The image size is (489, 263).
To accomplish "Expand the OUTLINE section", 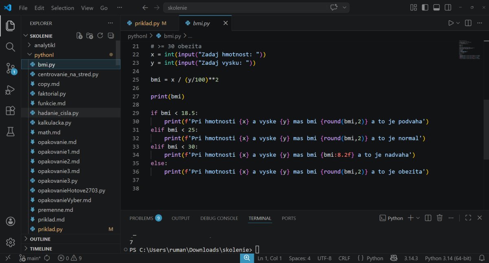I will (40, 239).
